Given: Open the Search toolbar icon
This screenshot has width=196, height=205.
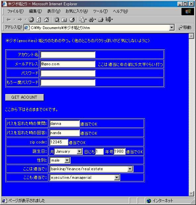Looking at the screenshot, I should [x=57, y=20].
